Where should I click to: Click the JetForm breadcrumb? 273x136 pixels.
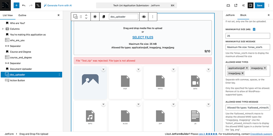point(9,134)
